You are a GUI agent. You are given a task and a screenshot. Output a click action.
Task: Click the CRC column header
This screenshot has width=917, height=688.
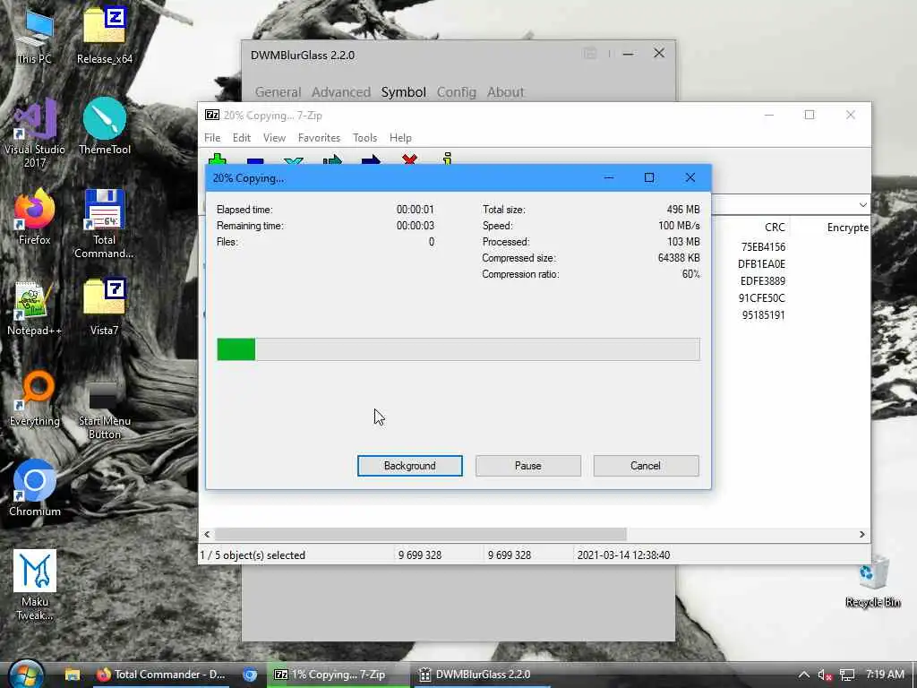coord(775,227)
